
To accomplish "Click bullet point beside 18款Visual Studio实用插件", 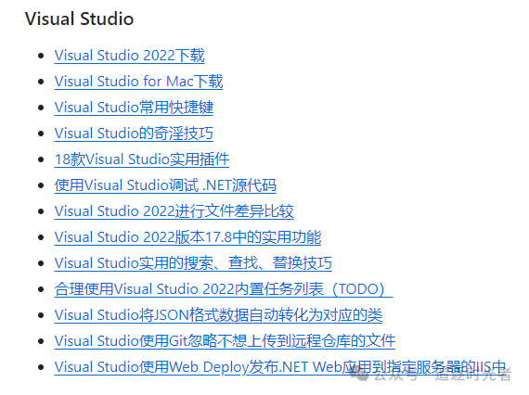I will [41, 159].
